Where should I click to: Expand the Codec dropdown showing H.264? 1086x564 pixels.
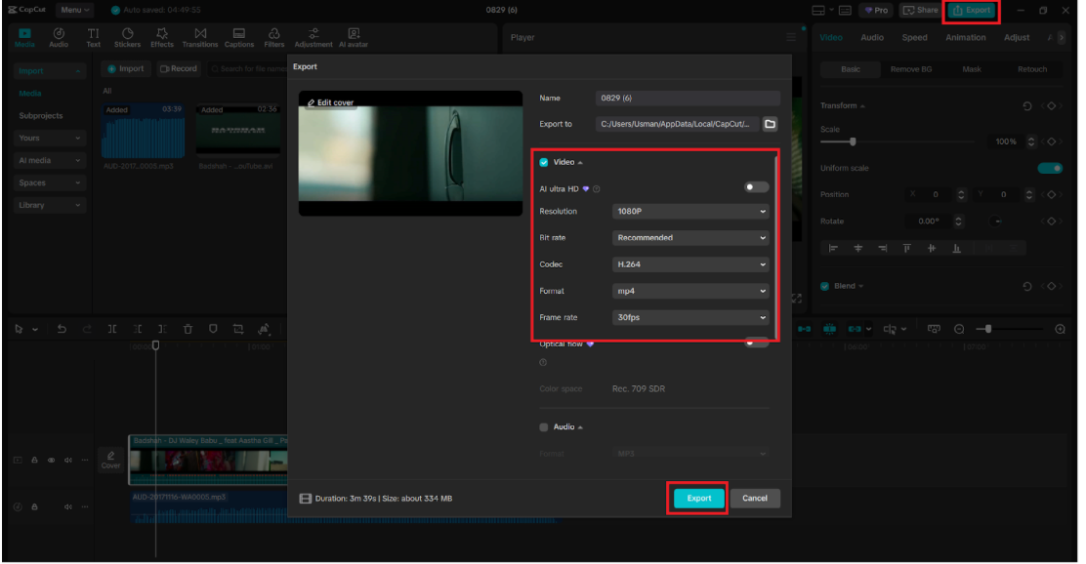pos(691,264)
